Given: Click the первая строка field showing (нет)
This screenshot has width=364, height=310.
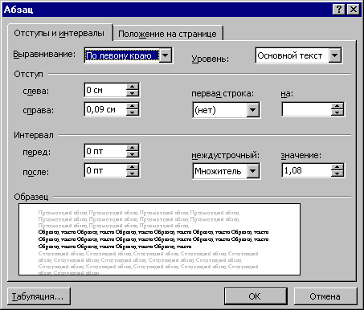Looking at the screenshot, I should click(220, 110).
